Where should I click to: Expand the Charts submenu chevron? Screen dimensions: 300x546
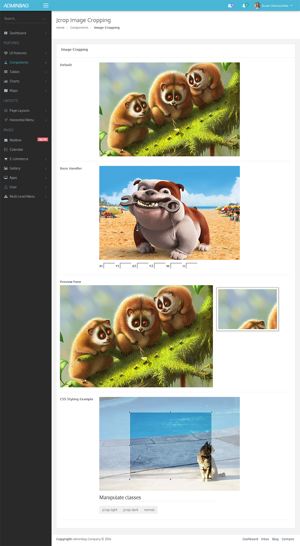46,81
